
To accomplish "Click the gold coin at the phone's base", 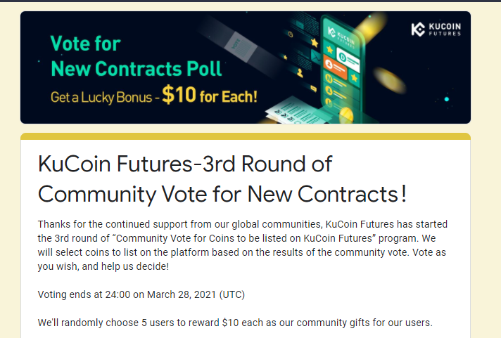I will [346, 115].
